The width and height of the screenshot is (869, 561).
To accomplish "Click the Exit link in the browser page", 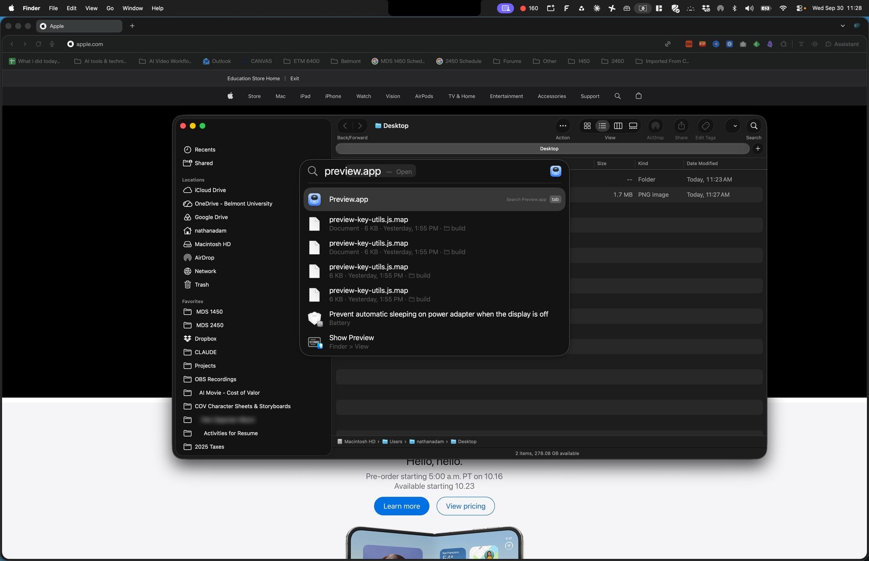I will 295,79.
